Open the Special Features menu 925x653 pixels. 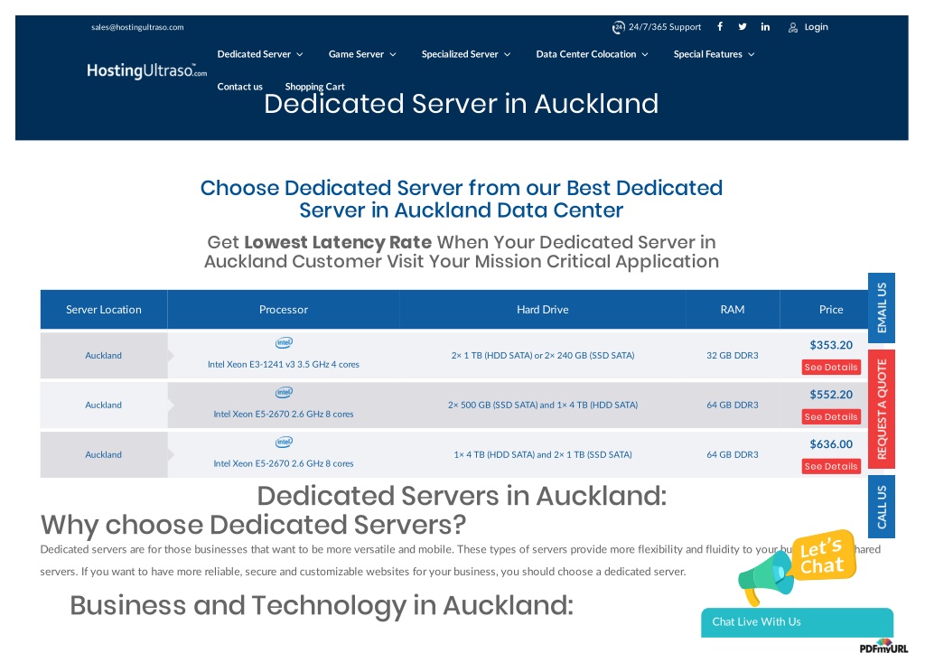[x=708, y=54]
